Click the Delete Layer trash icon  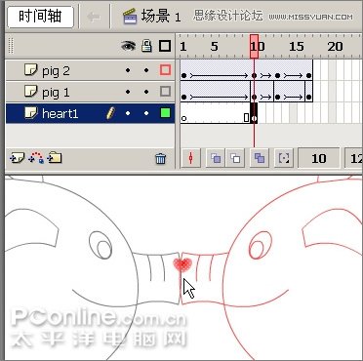click(161, 159)
